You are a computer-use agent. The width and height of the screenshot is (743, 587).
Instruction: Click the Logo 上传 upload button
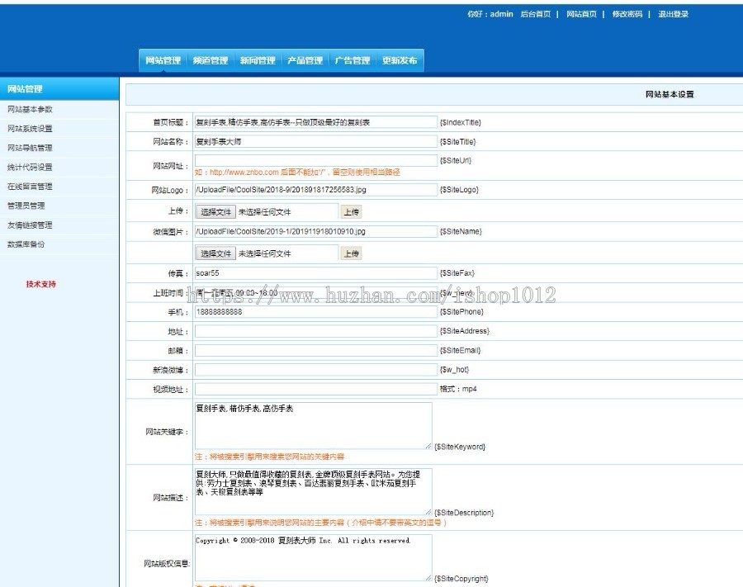(352, 211)
